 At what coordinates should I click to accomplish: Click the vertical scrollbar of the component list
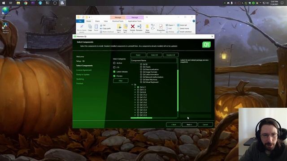tap(178, 90)
